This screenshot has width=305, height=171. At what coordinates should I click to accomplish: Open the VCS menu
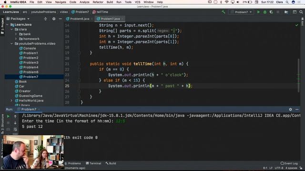click(138, 2)
